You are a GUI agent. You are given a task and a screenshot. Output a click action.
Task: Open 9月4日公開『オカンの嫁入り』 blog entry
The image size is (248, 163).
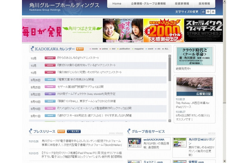(x=193, y=117)
